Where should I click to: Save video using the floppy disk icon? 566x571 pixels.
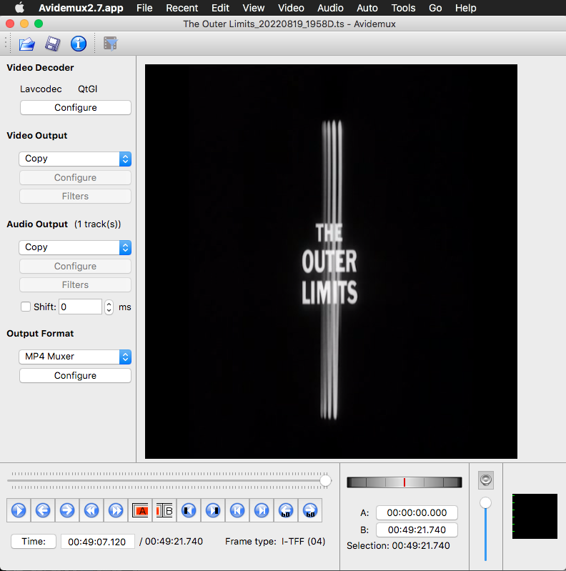coord(53,44)
